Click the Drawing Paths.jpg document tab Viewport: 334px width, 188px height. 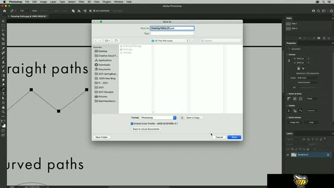[x=29, y=16]
